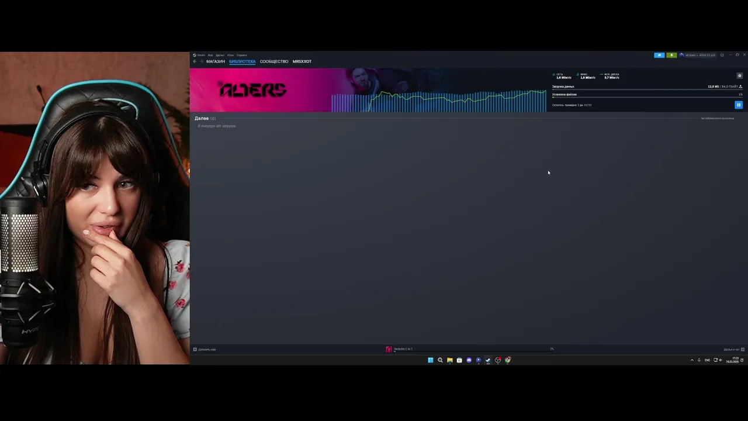Viewport: 748px width, 421px height.
Task: Open Steam notifications bell button
Action: [671, 55]
